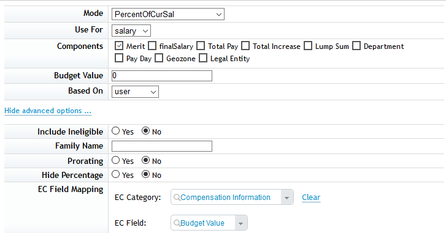This screenshot has width=446, height=233.
Task: Check the Geozone component
Action: 159,58
